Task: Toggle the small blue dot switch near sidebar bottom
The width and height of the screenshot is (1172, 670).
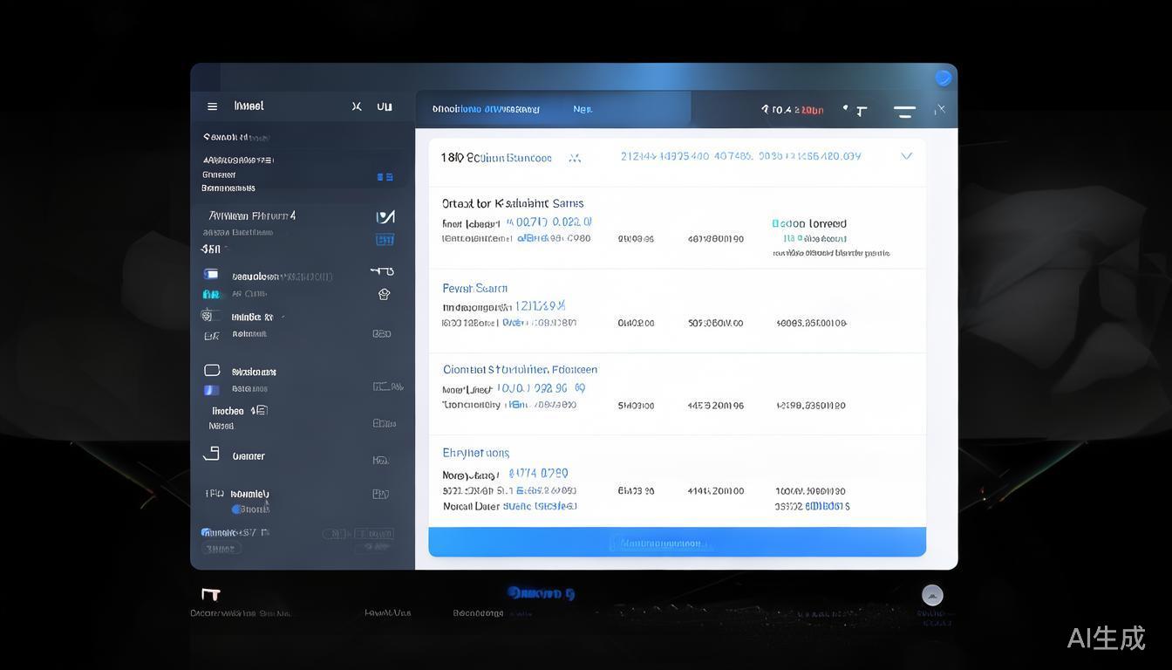Action: click(236, 509)
